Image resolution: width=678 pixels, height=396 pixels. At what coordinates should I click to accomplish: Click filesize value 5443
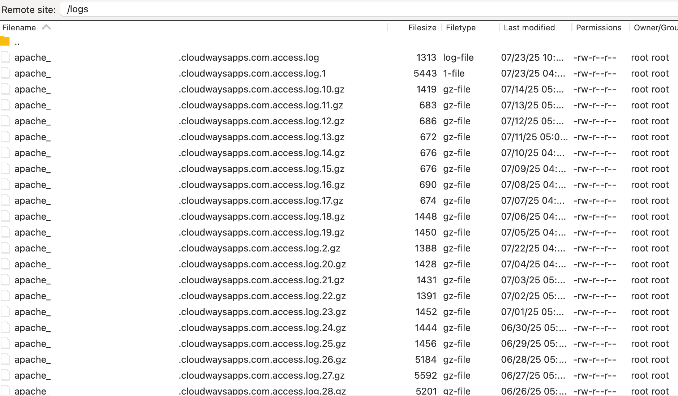[x=425, y=73]
